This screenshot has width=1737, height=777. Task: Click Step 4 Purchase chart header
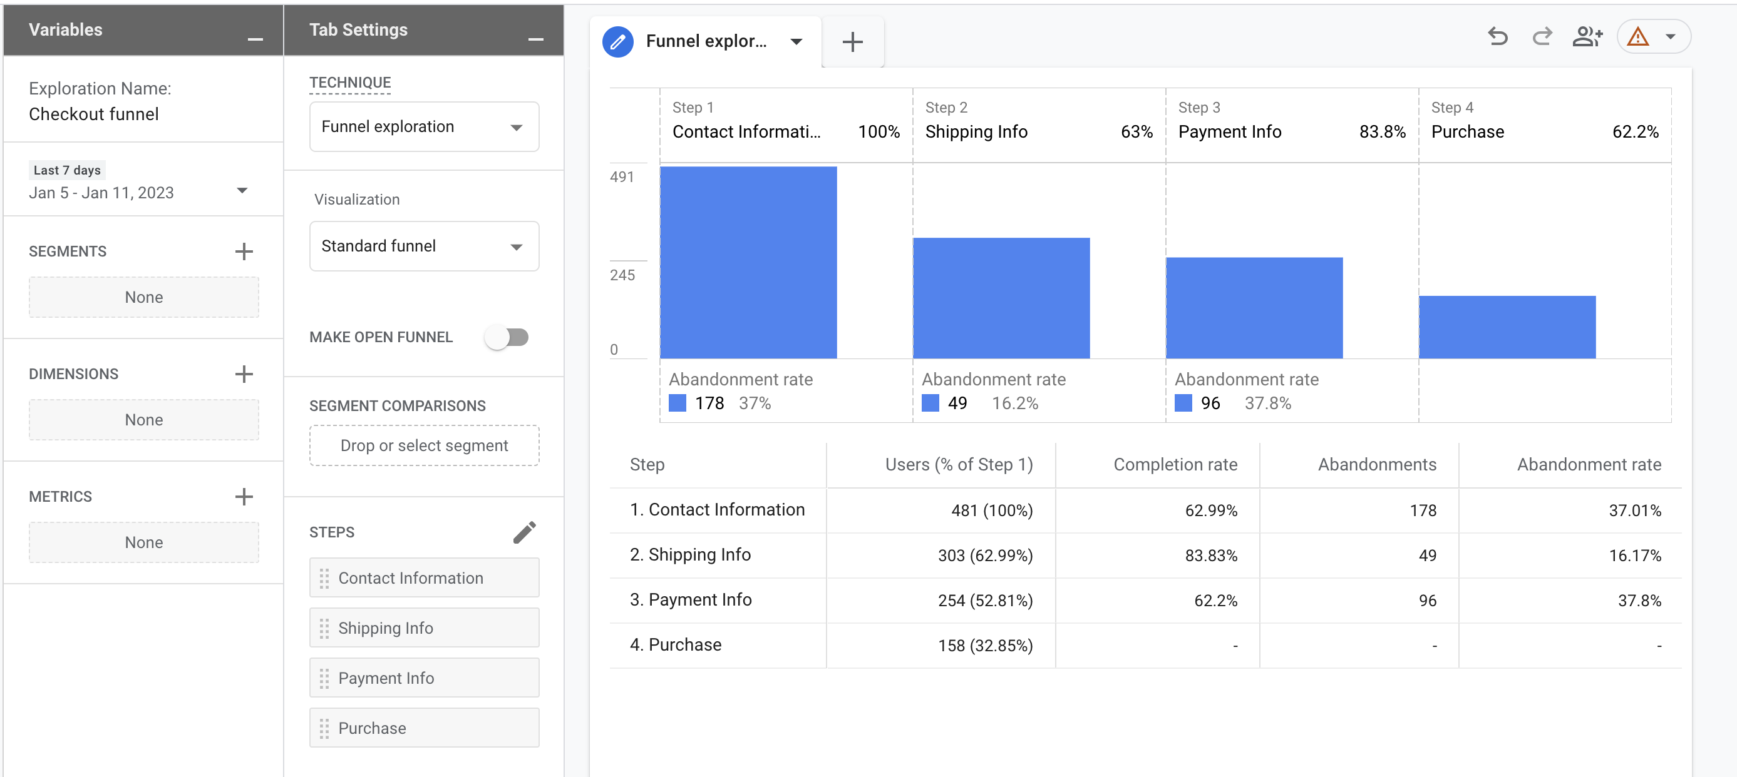pyautogui.click(x=1544, y=124)
